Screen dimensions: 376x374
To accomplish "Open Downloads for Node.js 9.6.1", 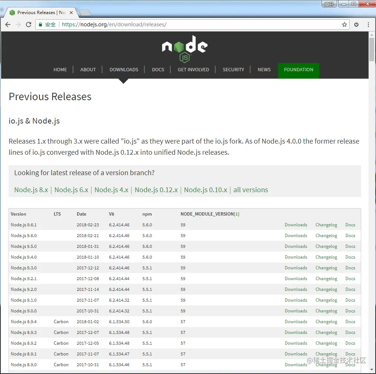I will (x=296, y=225).
